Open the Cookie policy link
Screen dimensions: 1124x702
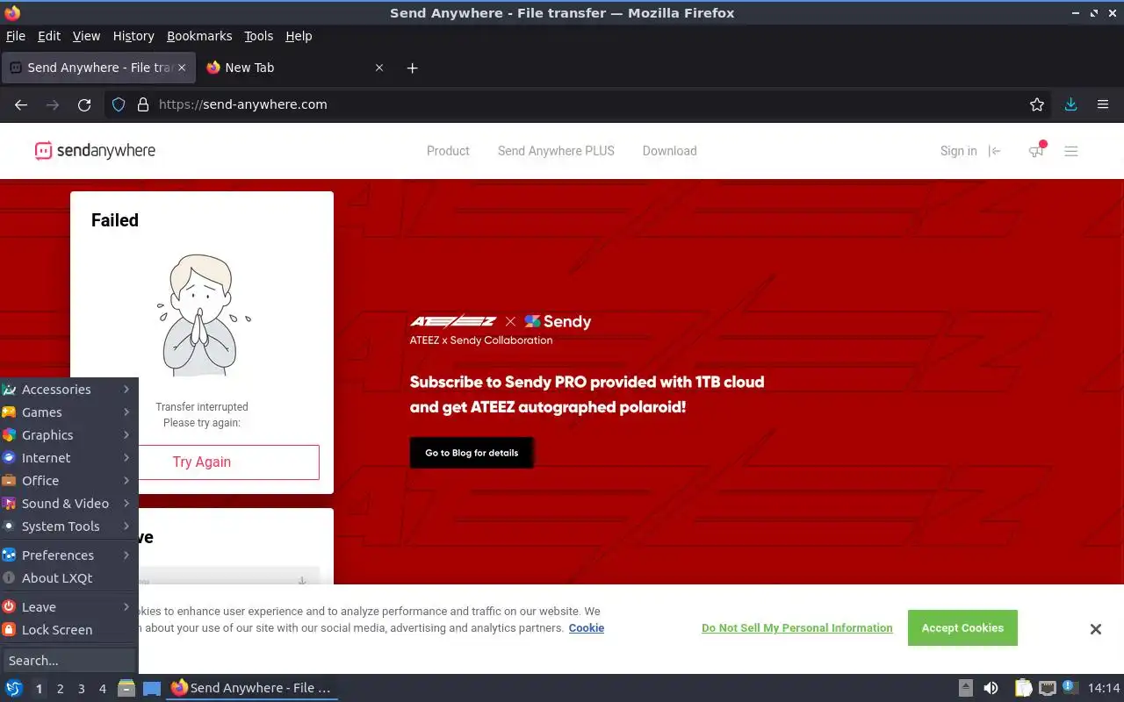(587, 628)
